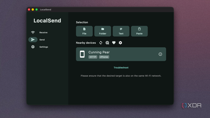The width and height of the screenshot is (210, 118).
Task: Click the phone icon of Cunning Pear
Action: [82, 54]
